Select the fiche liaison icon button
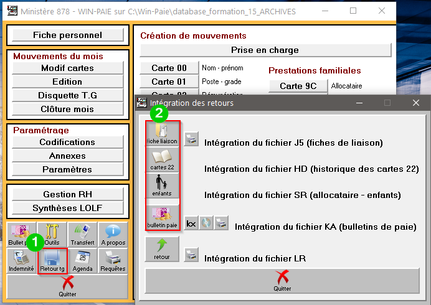The image size is (431, 305). click(x=162, y=134)
